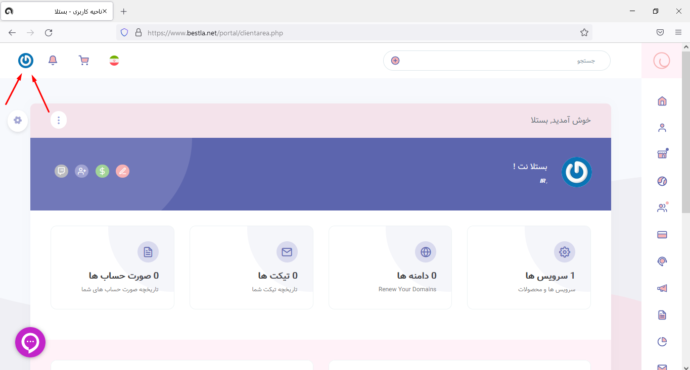Click سرویس ها و محصولات text
Viewport: 690px width, 370px height.
[x=546, y=289]
